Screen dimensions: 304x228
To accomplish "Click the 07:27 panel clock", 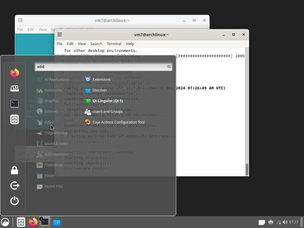I will tap(294, 222).
